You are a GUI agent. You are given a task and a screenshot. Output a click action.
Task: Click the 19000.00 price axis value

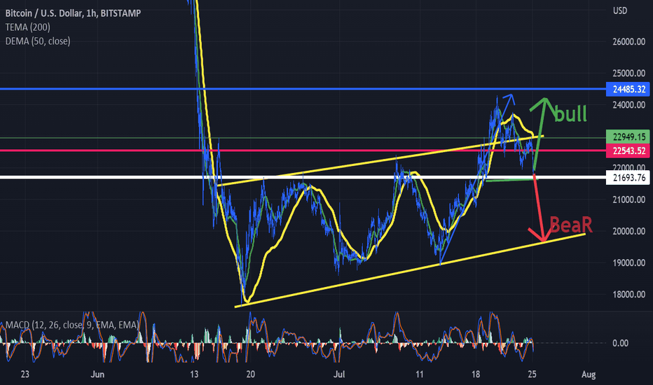pos(629,263)
